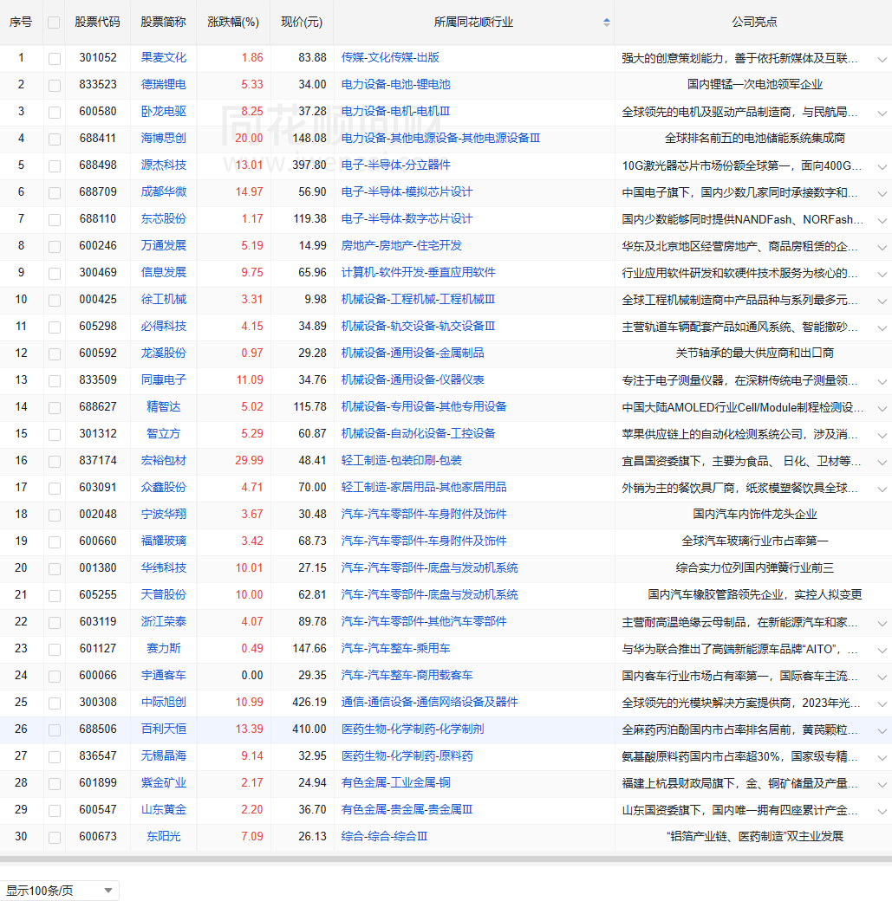
Task: Expand company highlights chevron for 源杰科技
Action: coord(882,166)
